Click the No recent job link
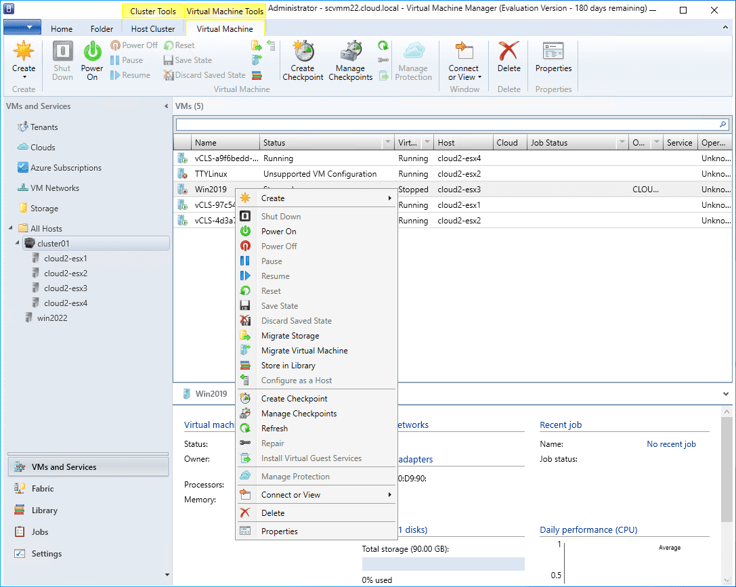The image size is (736, 587). [671, 443]
